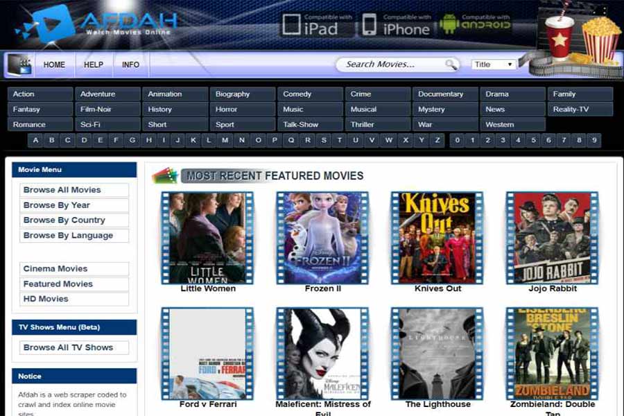Open the Little Women poster
Screen dimensions: 624x416
tap(207, 238)
